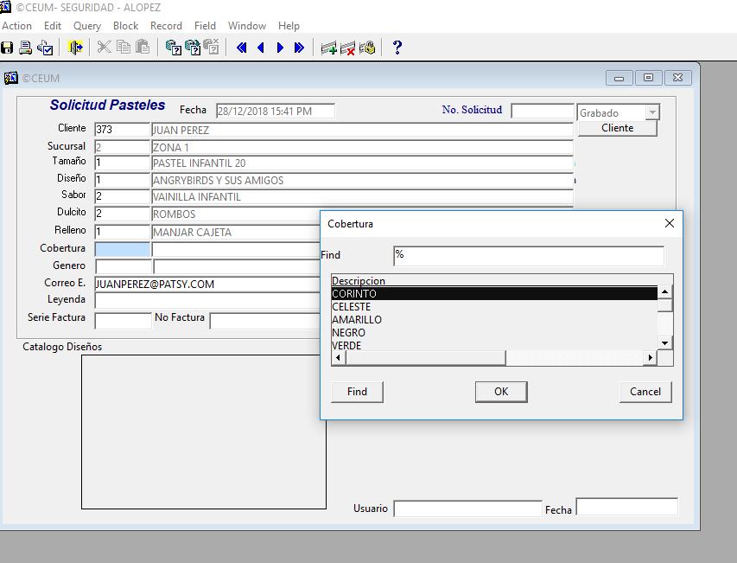Click the Cliente code field showing 373

pyautogui.click(x=122, y=130)
